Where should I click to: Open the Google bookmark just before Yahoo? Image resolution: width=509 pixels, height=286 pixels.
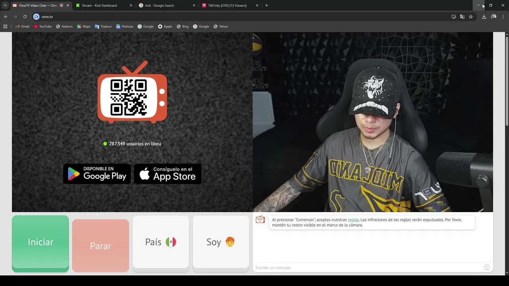pos(201,27)
